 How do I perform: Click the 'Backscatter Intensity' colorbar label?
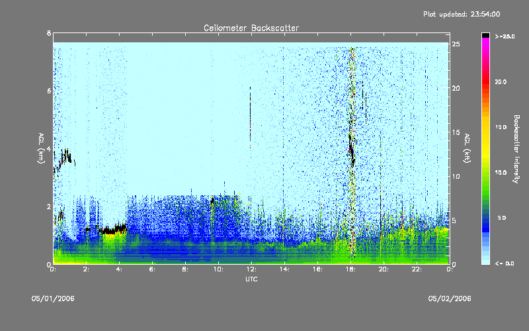click(x=516, y=149)
